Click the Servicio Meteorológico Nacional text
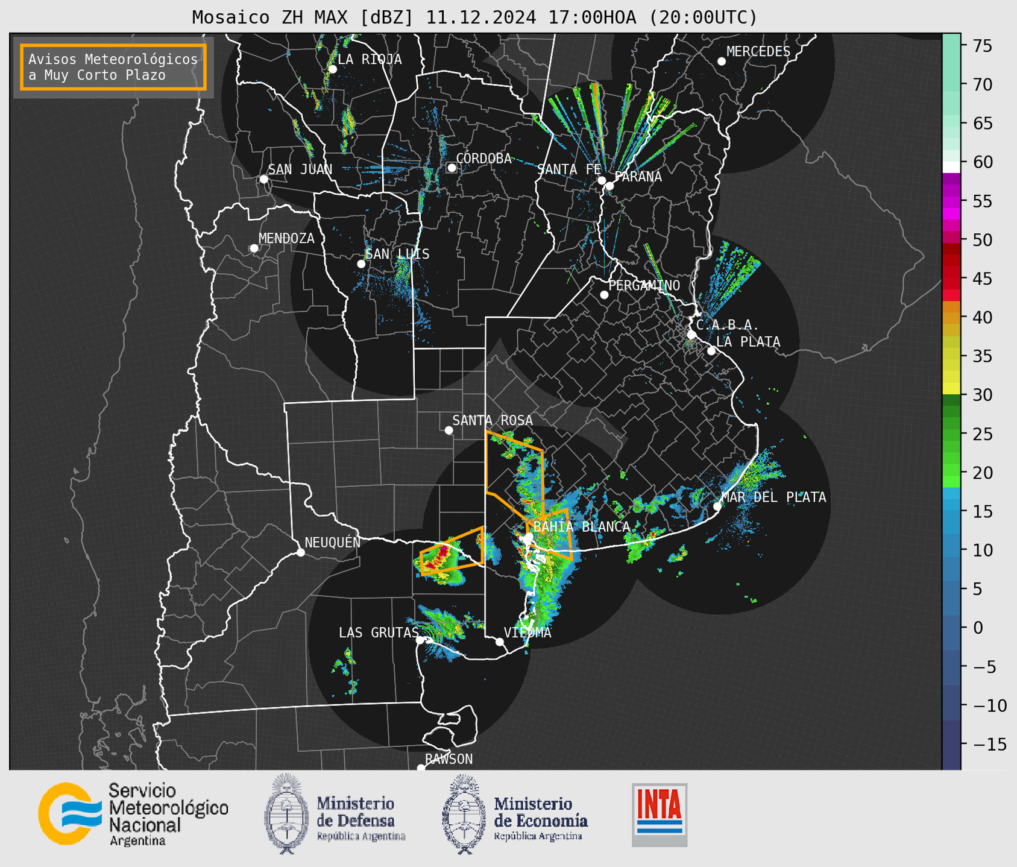 168,814
